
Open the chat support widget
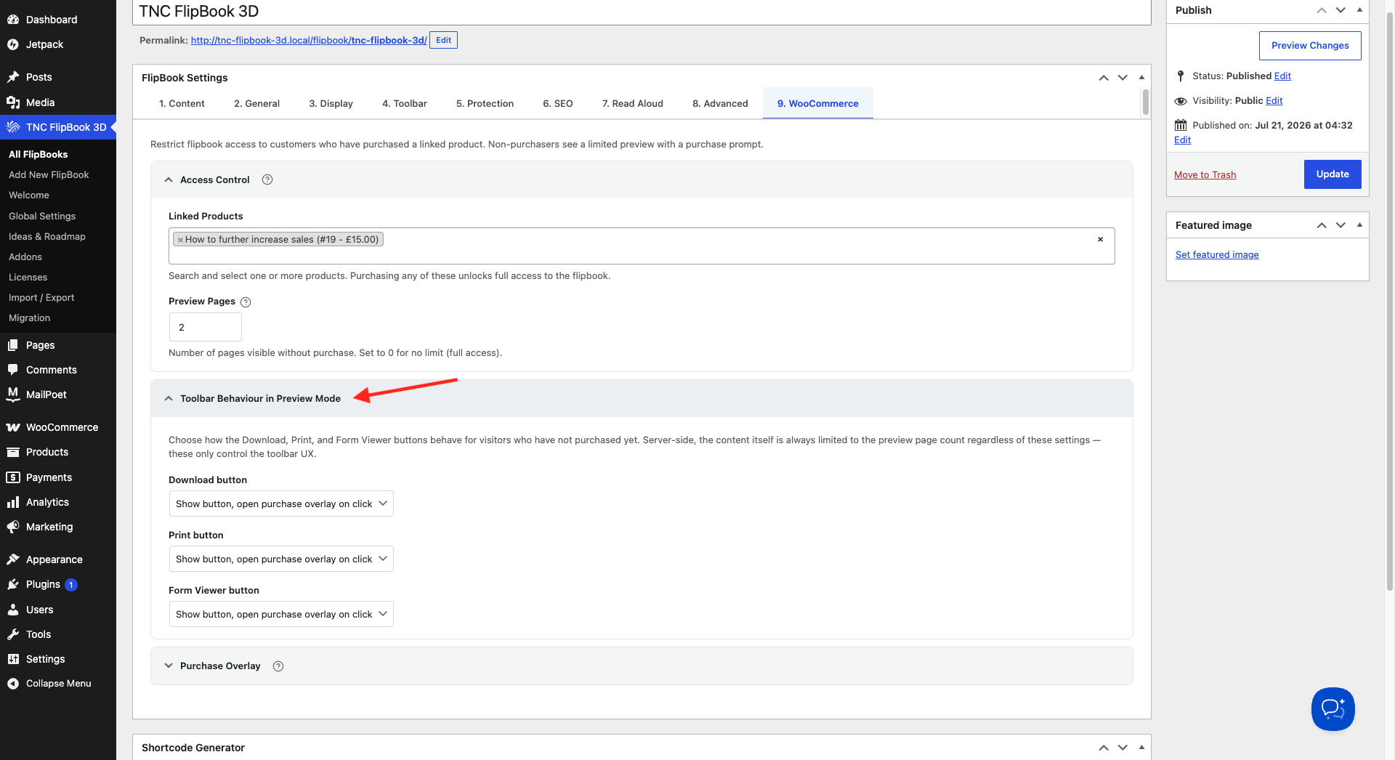[x=1333, y=708]
